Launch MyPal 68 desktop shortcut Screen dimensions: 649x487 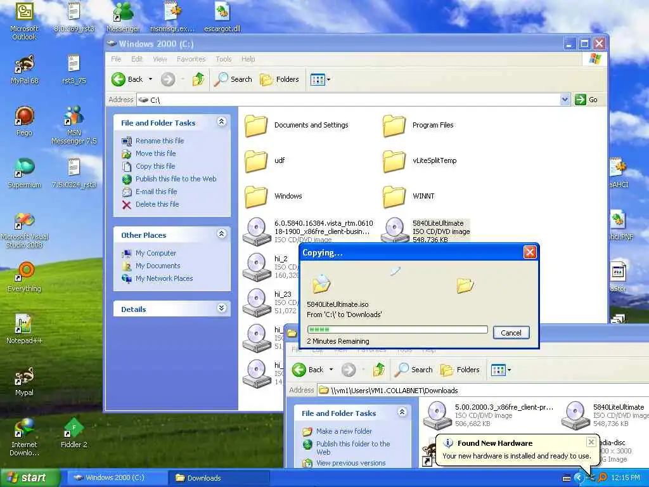click(25, 70)
